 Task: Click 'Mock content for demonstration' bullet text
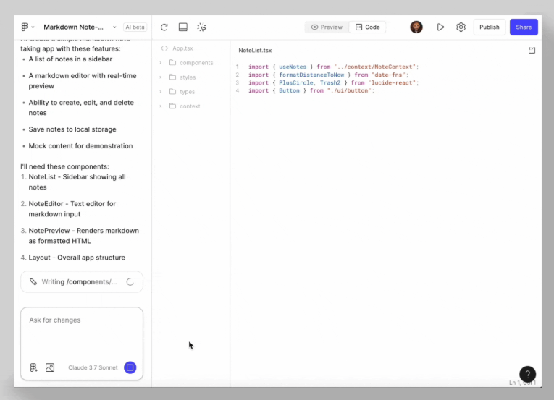[80, 146]
